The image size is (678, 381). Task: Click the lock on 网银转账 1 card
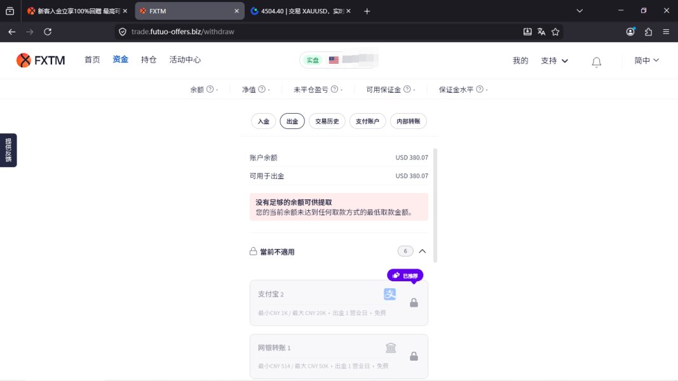point(414,356)
